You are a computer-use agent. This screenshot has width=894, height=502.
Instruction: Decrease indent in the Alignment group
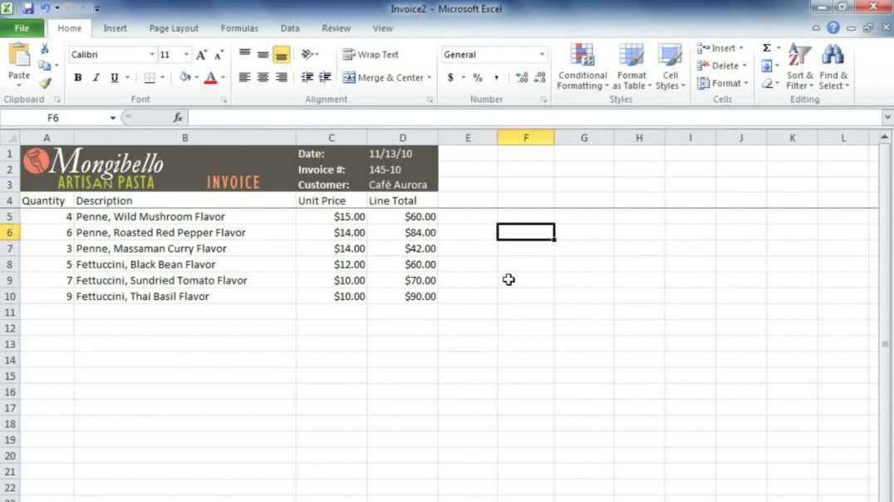(x=307, y=77)
